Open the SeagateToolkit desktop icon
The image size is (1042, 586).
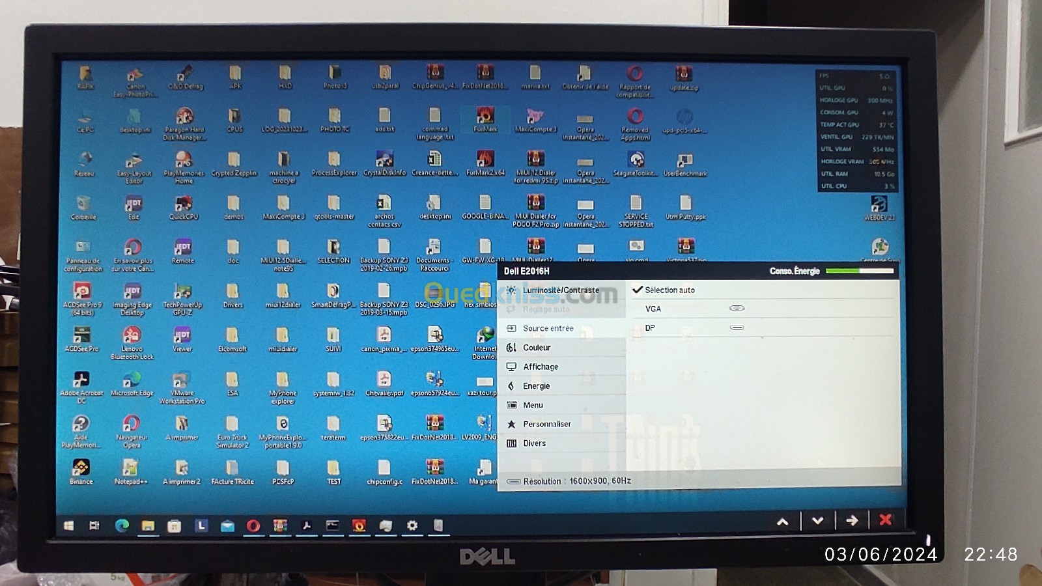(636, 165)
